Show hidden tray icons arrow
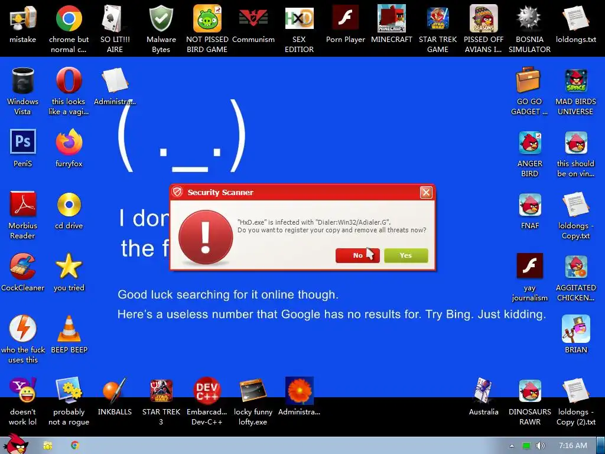This screenshot has width=605, height=454. click(x=512, y=446)
